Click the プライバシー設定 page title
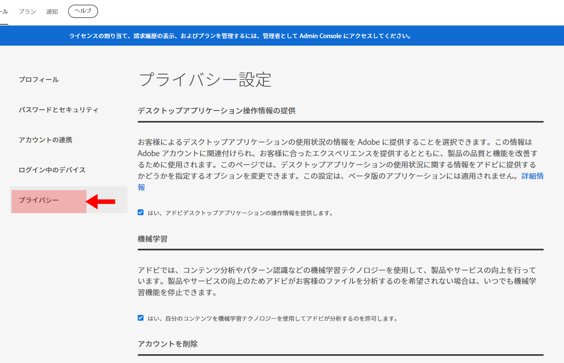The width and height of the screenshot is (564, 363). (205, 80)
